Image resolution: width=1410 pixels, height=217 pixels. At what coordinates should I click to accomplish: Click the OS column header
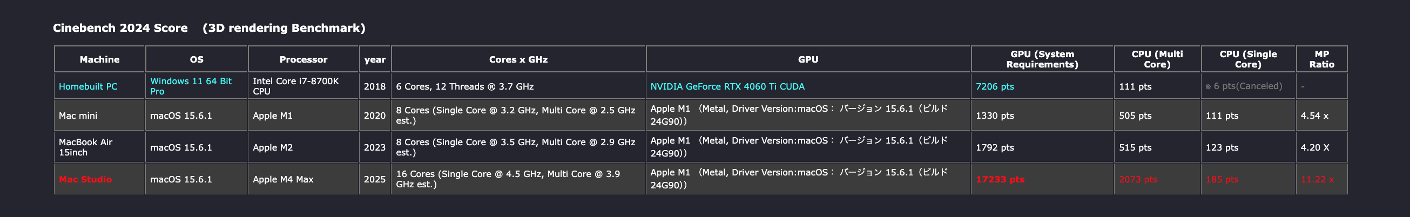pyautogui.click(x=197, y=59)
